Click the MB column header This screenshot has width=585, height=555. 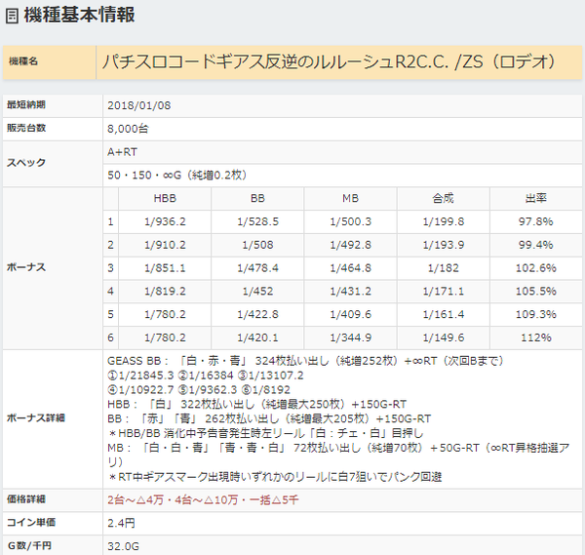[x=350, y=198]
